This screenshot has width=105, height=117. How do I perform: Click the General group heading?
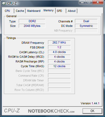[11, 16]
